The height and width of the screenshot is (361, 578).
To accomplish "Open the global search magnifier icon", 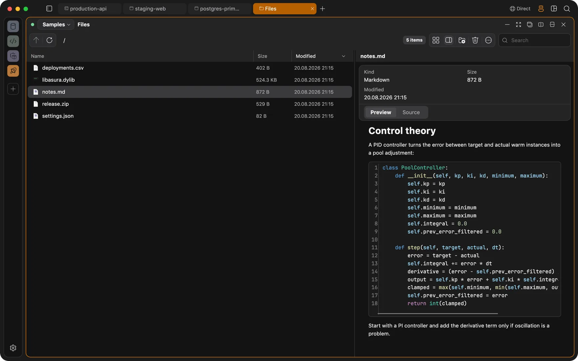I will coord(567,9).
